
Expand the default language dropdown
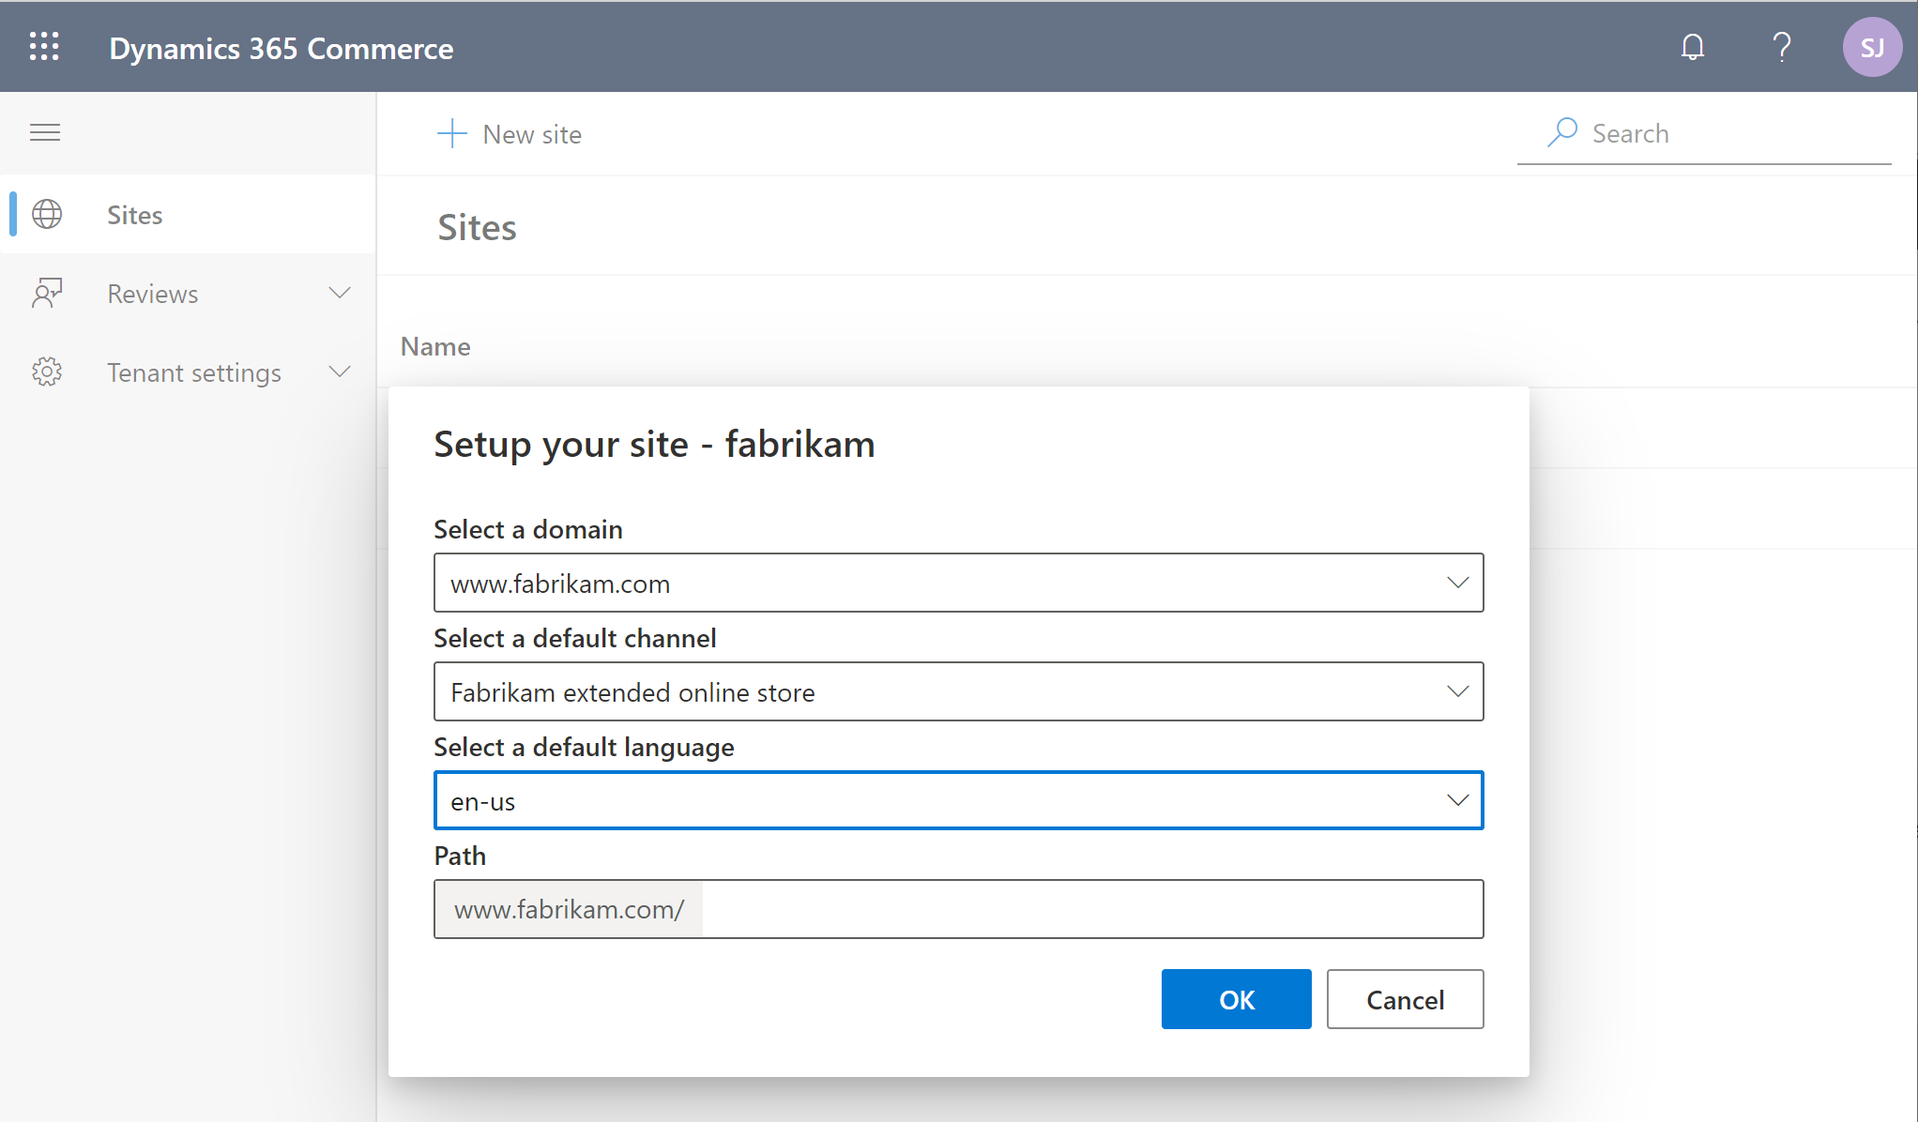point(1456,801)
